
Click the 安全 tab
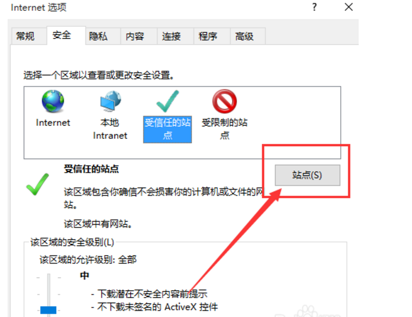tap(62, 35)
